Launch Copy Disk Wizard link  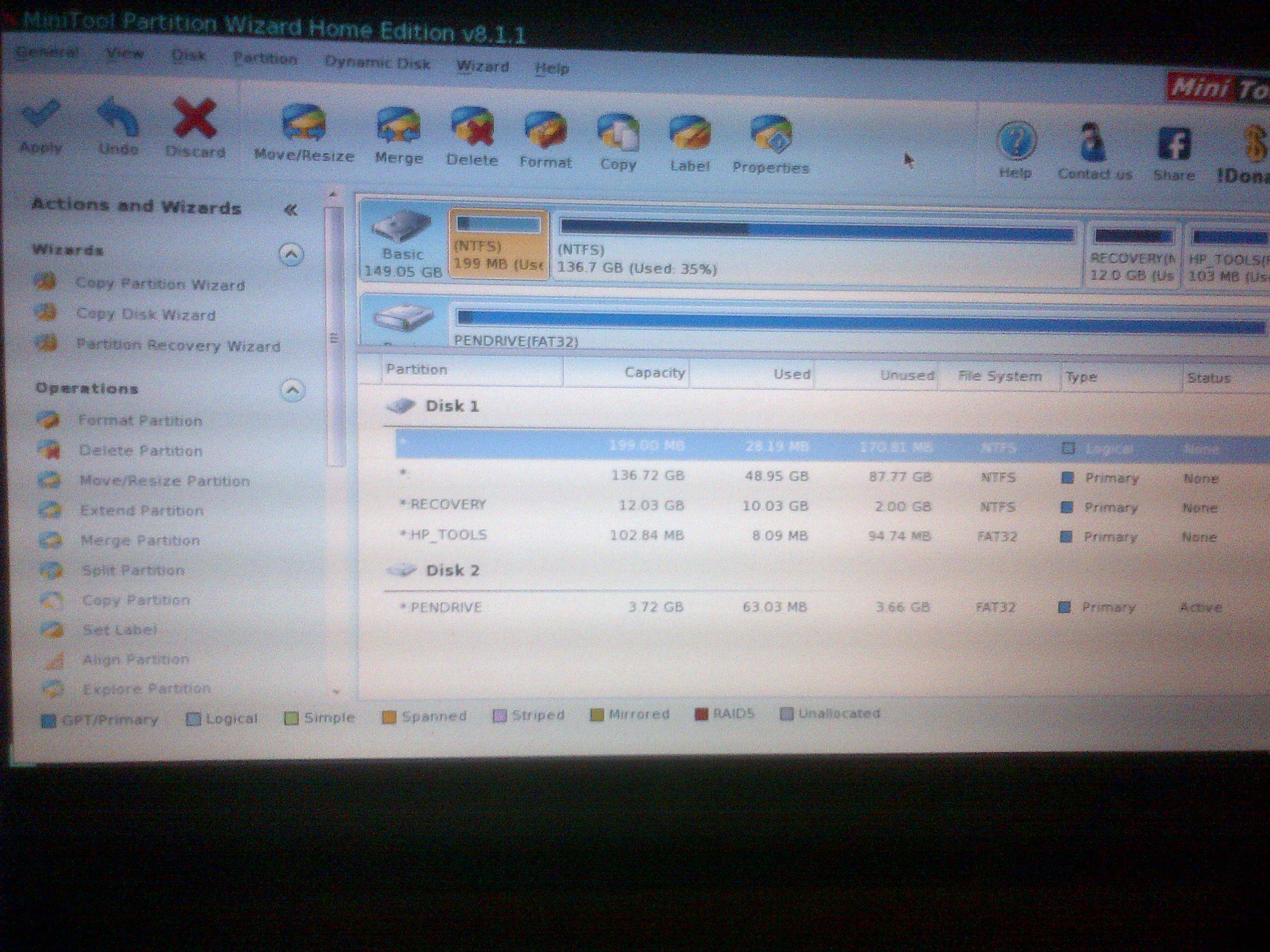pos(146,314)
